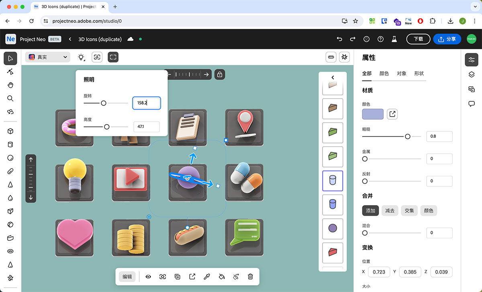Hide the selected object with the eye icon

tap(148, 276)
